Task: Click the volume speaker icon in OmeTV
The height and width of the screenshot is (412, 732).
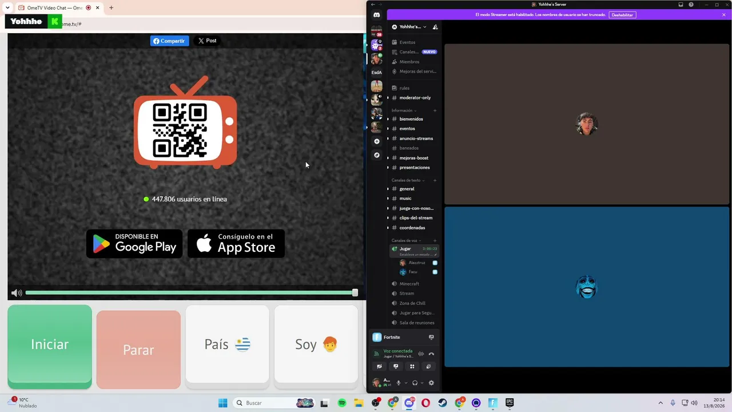Action: 17,293
